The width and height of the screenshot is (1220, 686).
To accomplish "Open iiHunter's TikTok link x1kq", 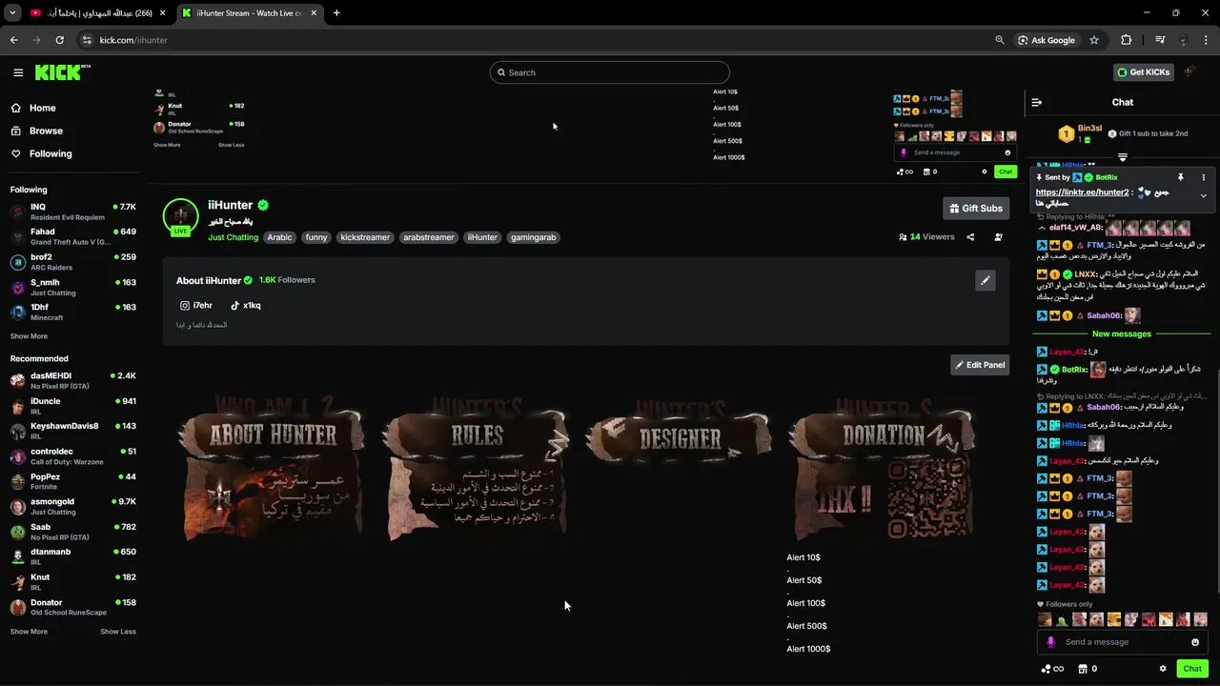I will [245, 306].
